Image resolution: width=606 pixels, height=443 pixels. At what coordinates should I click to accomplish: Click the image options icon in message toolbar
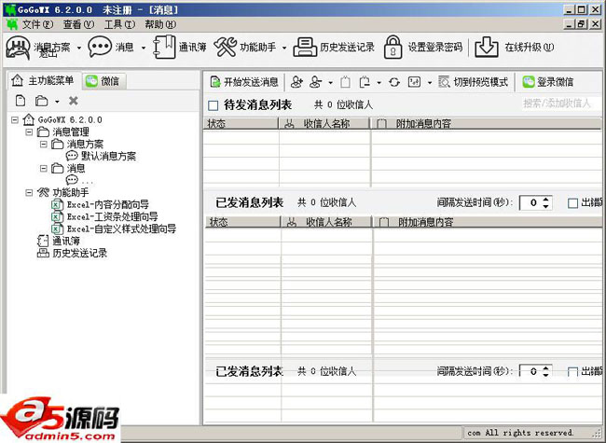[414, 81]
